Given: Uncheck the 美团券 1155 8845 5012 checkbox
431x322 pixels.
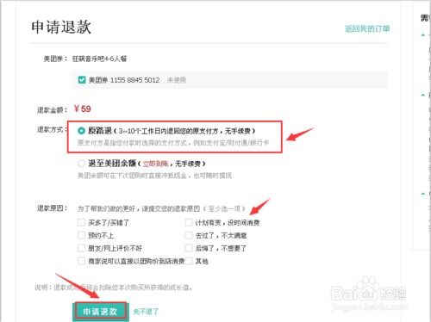Looking at the screenshot, I should [x=82, y=80].
